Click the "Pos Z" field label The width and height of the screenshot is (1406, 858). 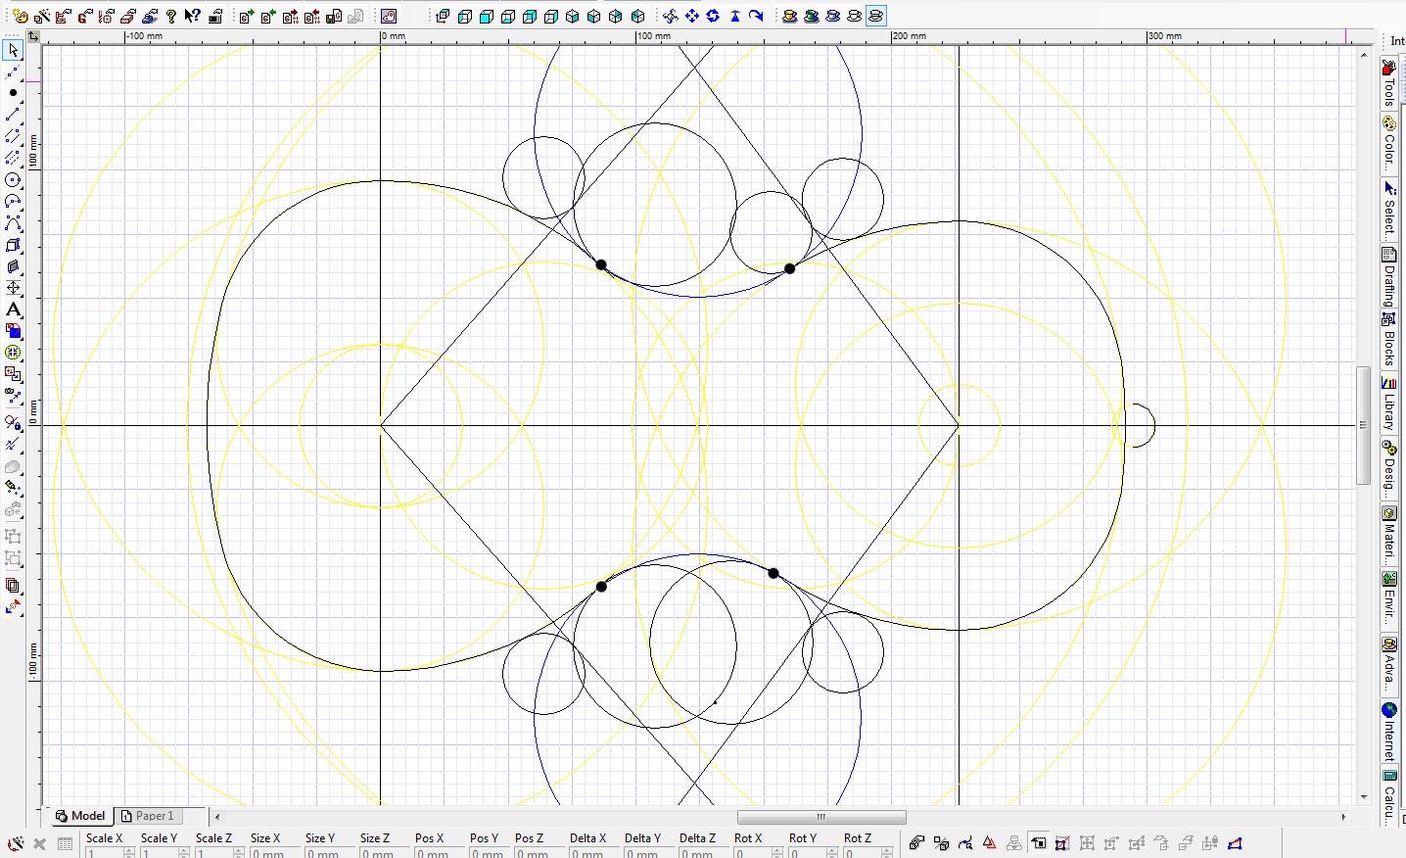[x=530, y=838]
